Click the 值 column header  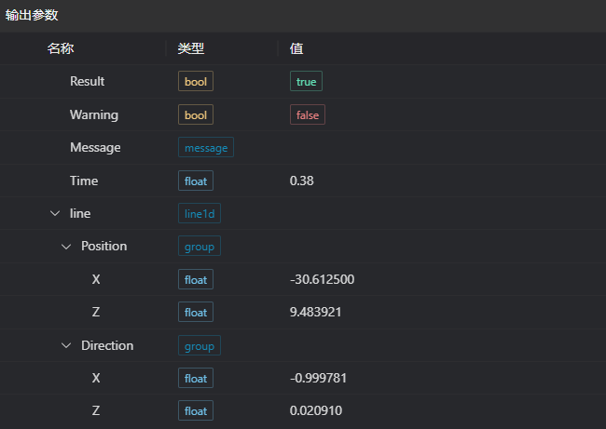tap(296, 48)
